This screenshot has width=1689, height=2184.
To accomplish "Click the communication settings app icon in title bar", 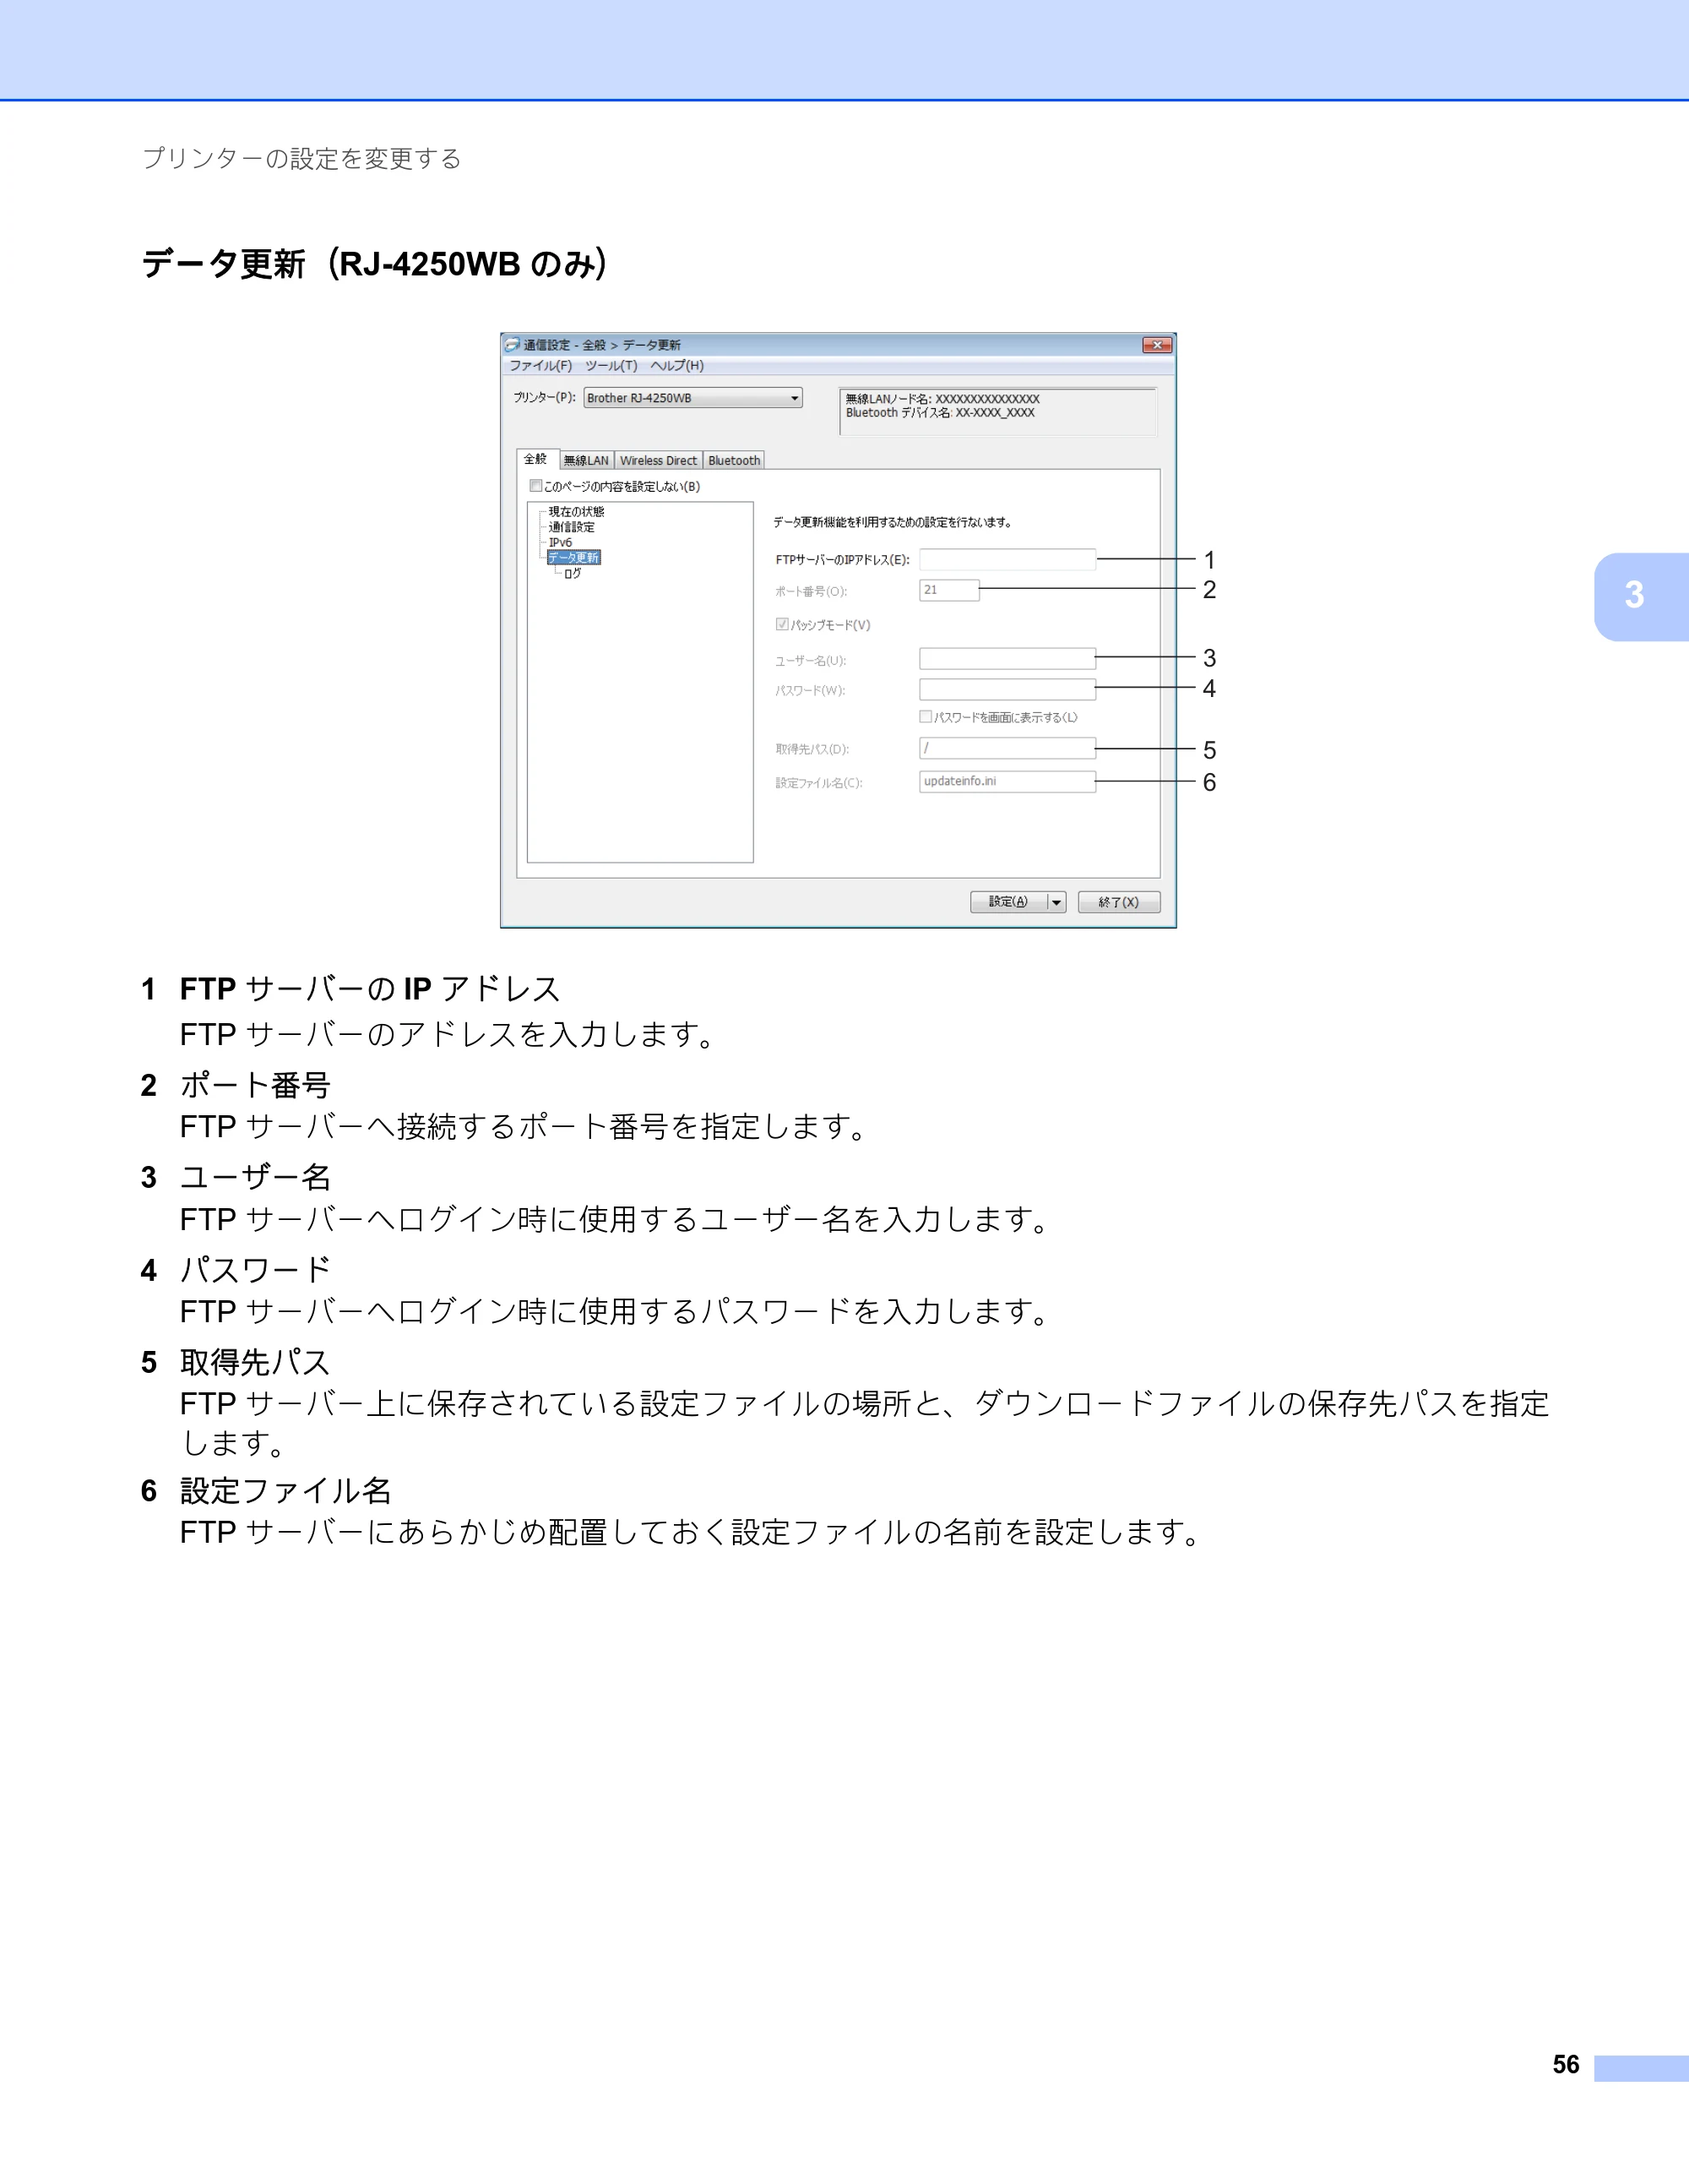I will (513, 345).
